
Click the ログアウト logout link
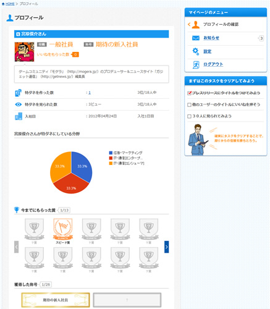[213, 64]
